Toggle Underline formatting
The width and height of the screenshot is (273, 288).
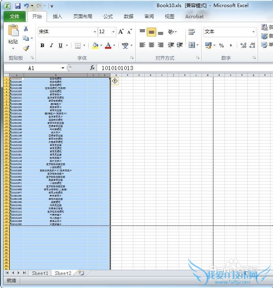tap(60, 45)
